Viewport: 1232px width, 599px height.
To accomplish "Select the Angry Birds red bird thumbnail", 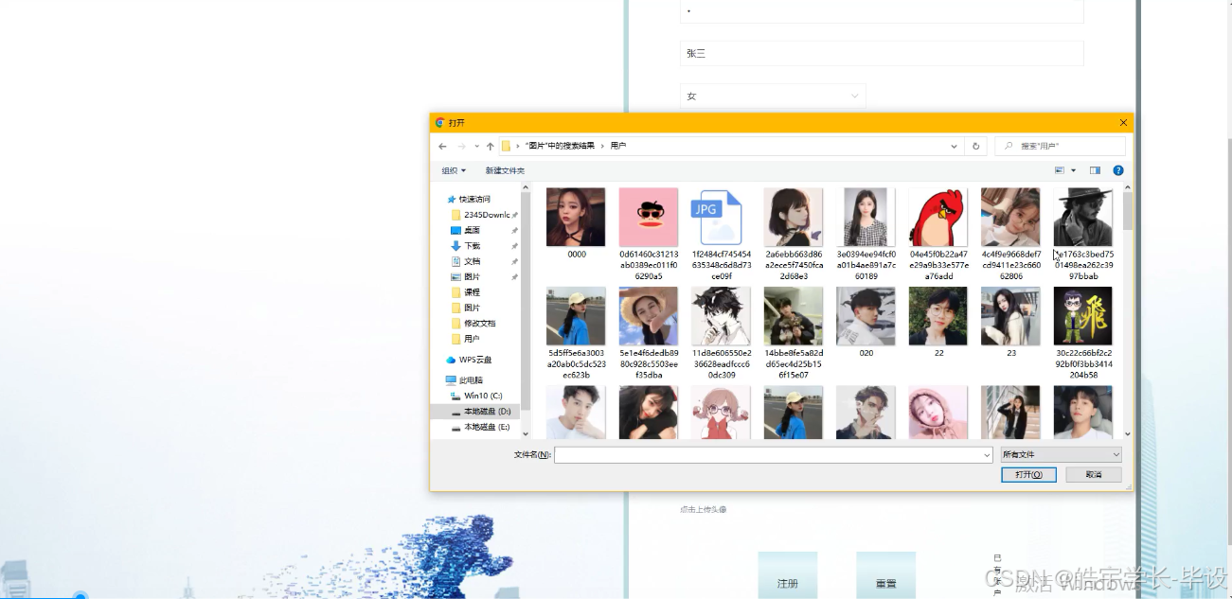I will click(937, 216).
